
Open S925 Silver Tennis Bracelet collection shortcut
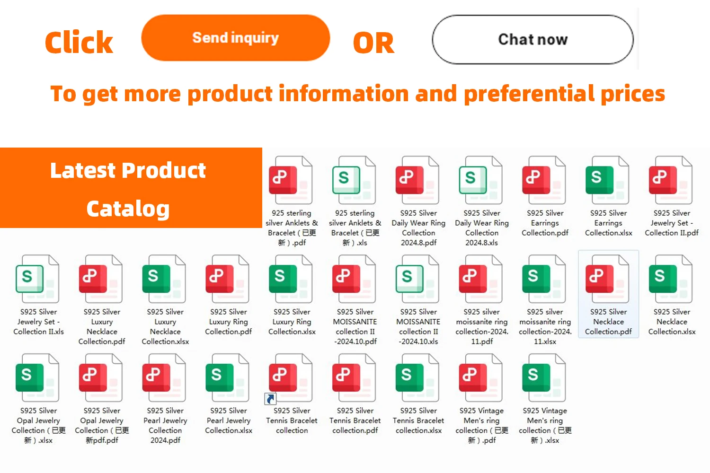[291, 378]
